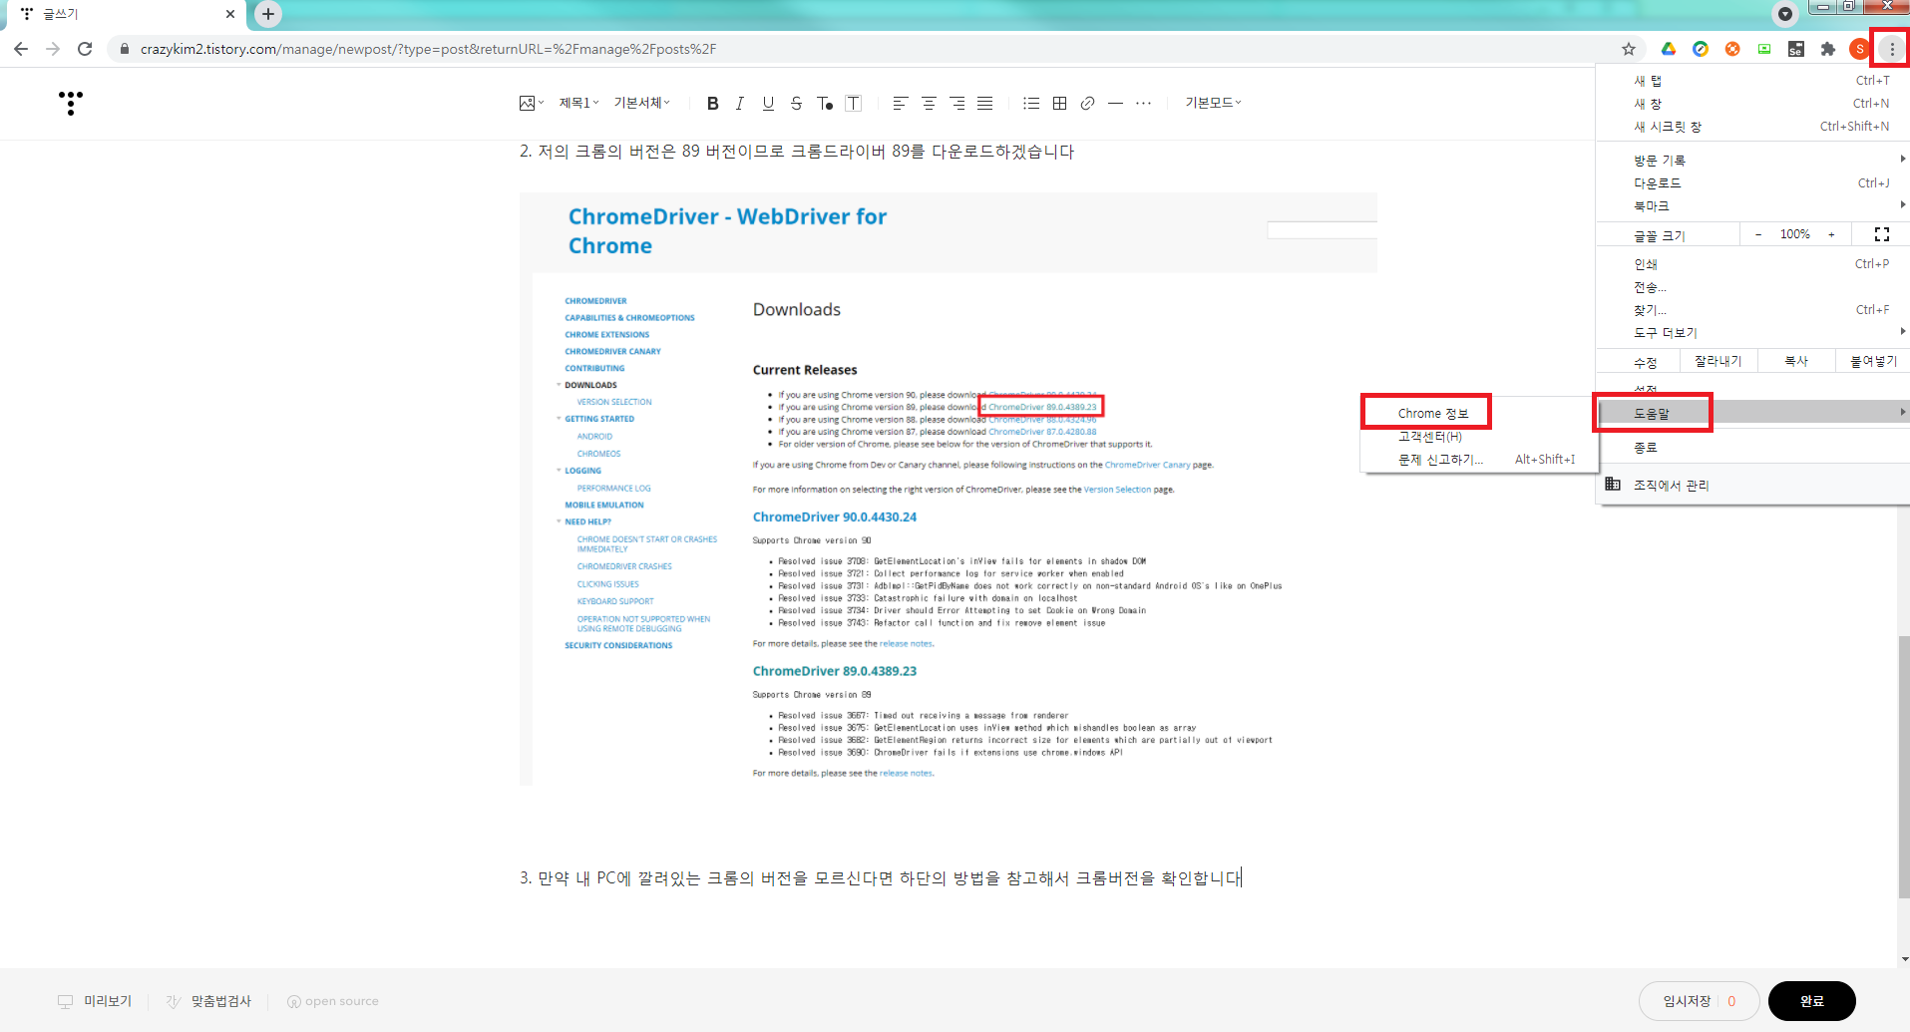The image size is (1910, 1032).
Task: Select 문제 신고하기... in help submenu
Action: tap(1481, 459)
